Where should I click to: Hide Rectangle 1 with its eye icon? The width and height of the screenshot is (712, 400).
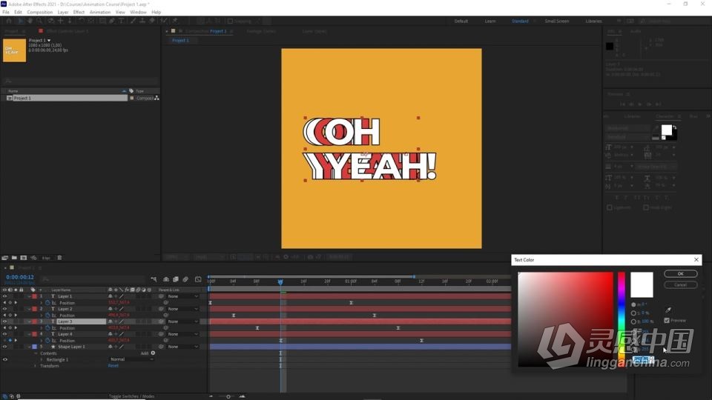4,359
